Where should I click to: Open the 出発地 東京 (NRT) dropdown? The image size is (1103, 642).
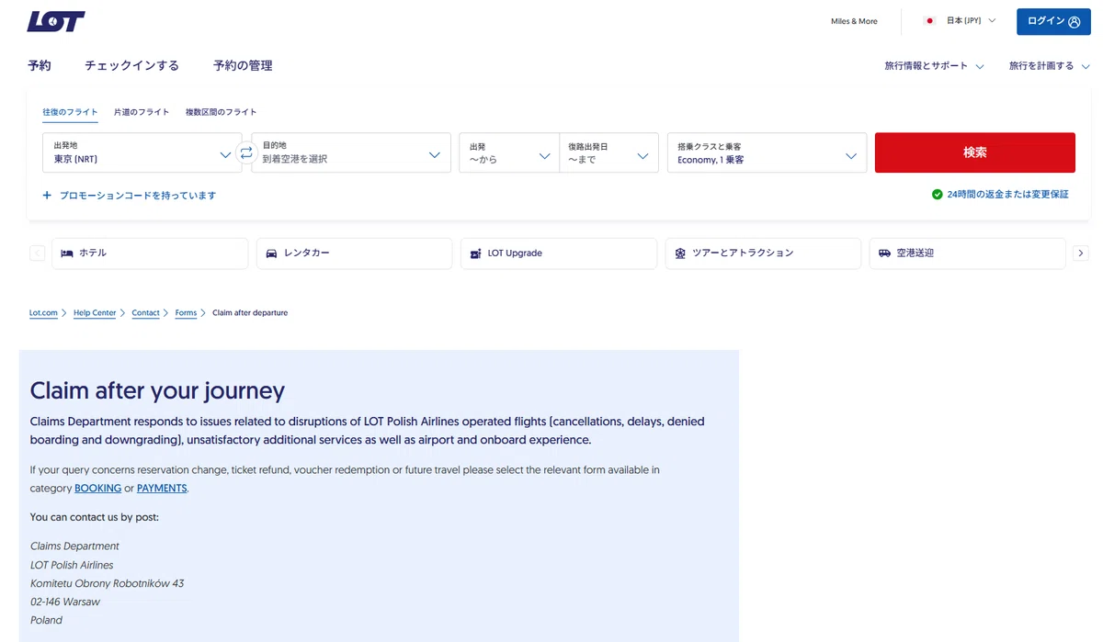tap(142, 152)
